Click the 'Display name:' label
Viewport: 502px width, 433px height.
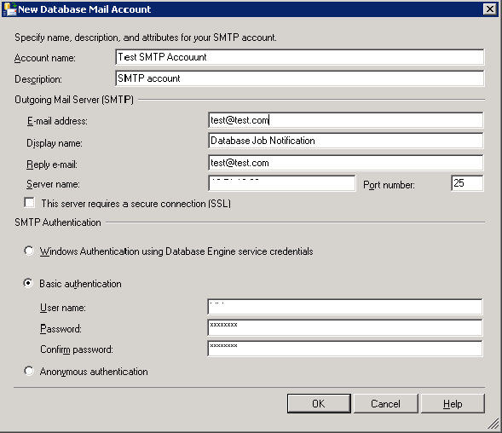[x=55, y=143]
